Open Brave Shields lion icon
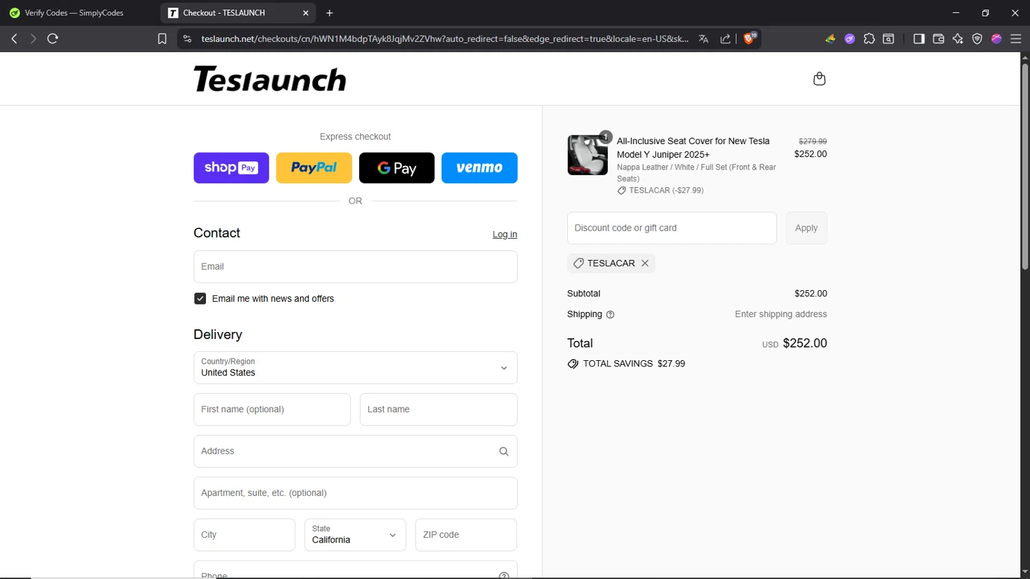The image size is (1030, 579). (x=750, y=38)
